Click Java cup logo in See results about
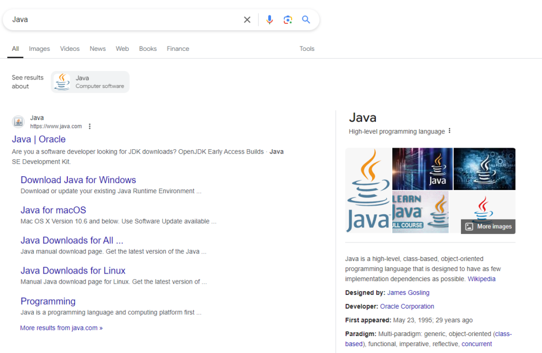This screenshot has height=353, width=542. pos(62,82)
